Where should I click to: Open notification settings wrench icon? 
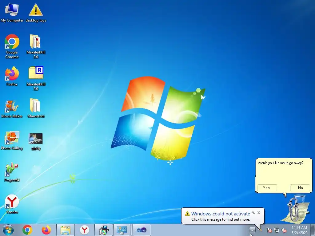pyautogui.click(x=253, y=213)
